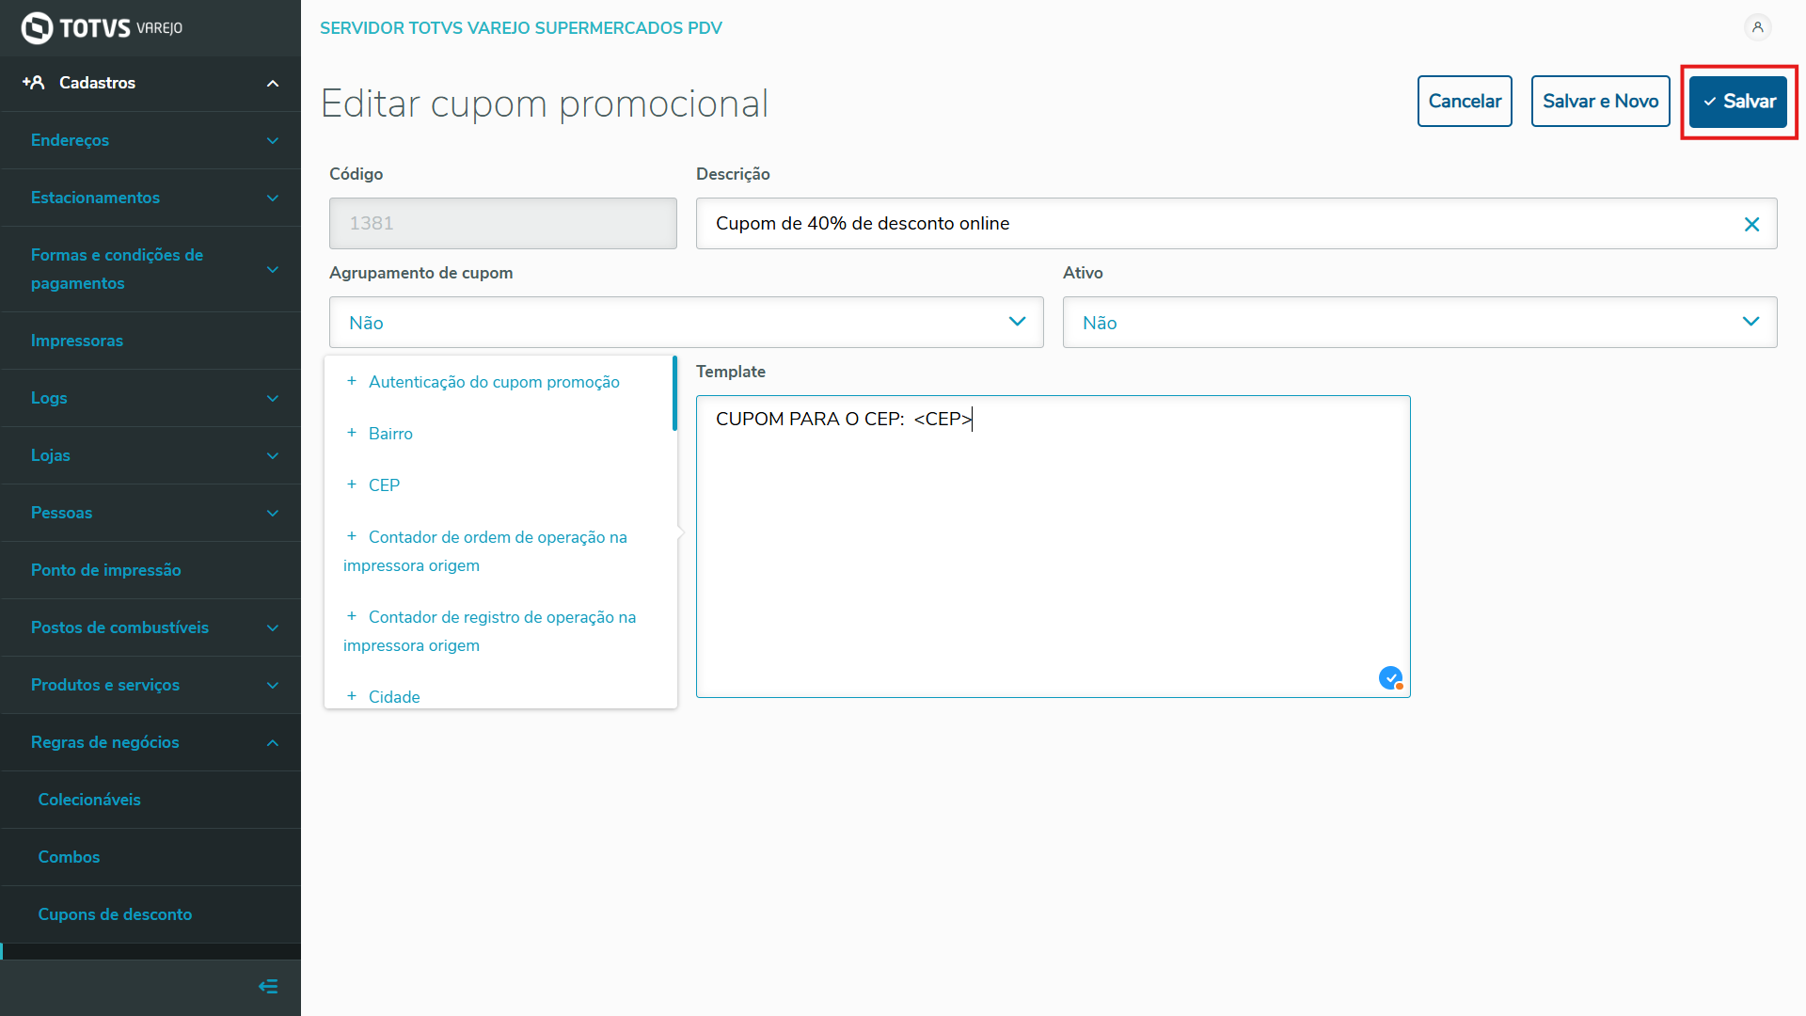Click the user profile icon

click(x=1757, y=27)
